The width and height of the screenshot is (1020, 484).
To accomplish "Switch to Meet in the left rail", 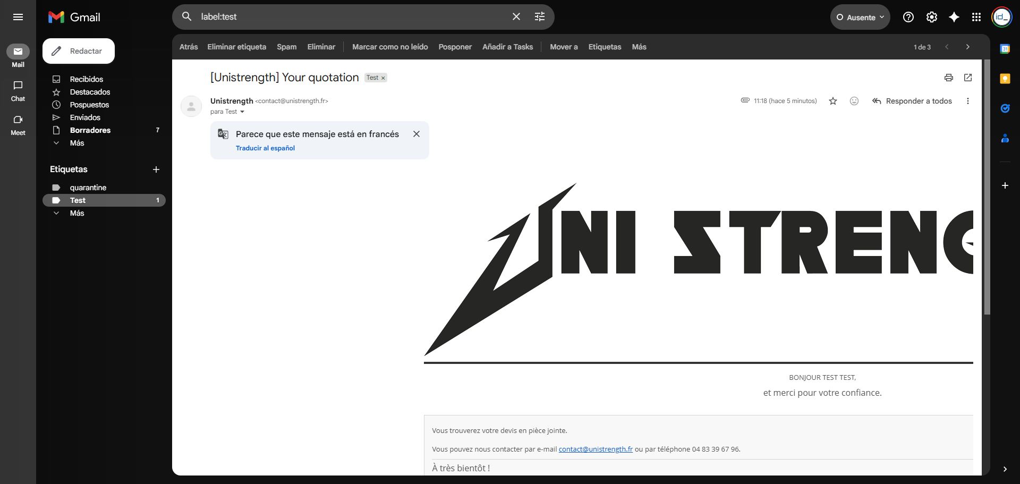I will pos(18,125).
